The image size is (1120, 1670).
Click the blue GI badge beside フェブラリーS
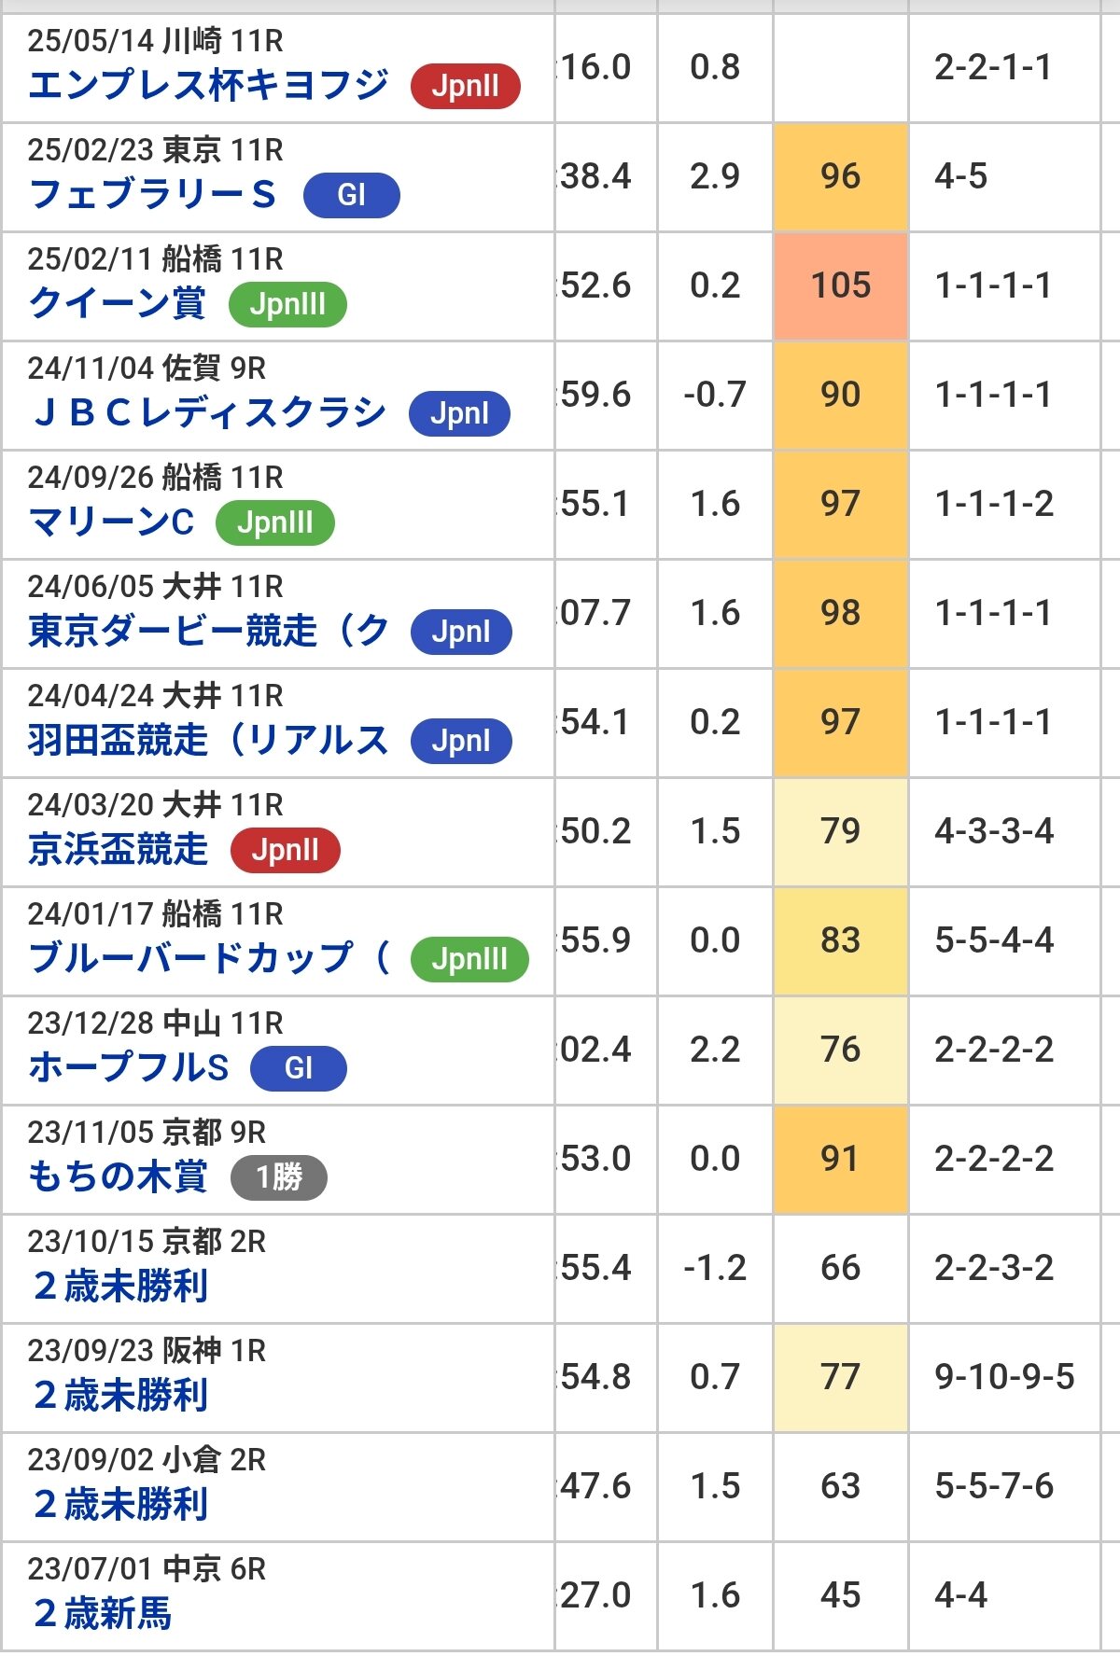351,196
